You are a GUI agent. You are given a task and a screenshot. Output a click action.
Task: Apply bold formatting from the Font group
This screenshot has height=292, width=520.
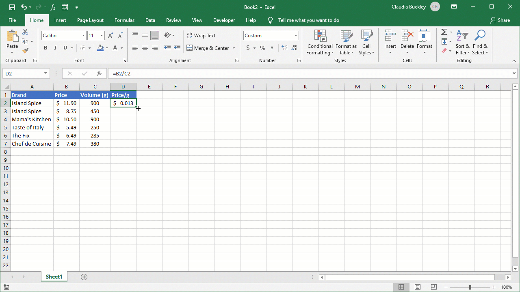click(x=45, y=48)
